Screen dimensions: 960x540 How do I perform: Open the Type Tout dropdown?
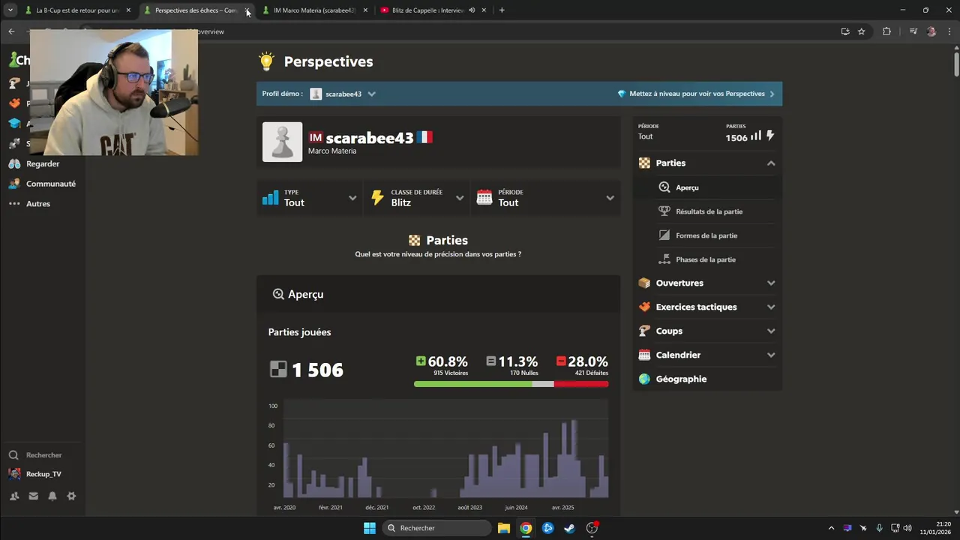click(x=310, y=198)
